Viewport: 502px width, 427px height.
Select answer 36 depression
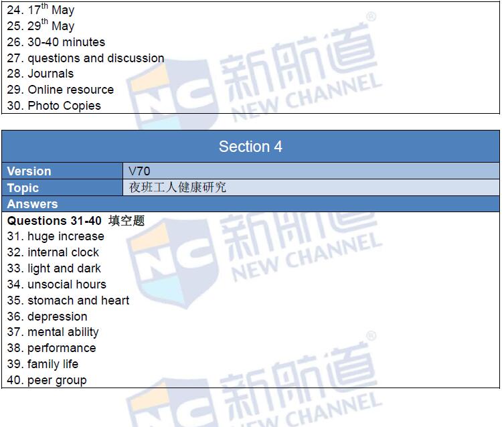coord(48,317)
